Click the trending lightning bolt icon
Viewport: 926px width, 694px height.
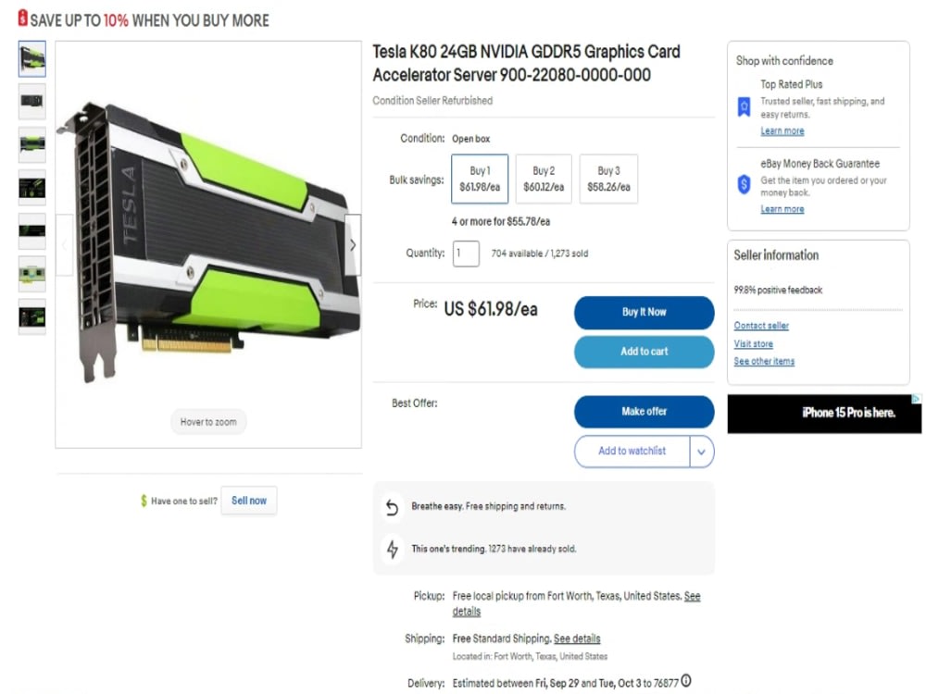click(x=393, y=549)
